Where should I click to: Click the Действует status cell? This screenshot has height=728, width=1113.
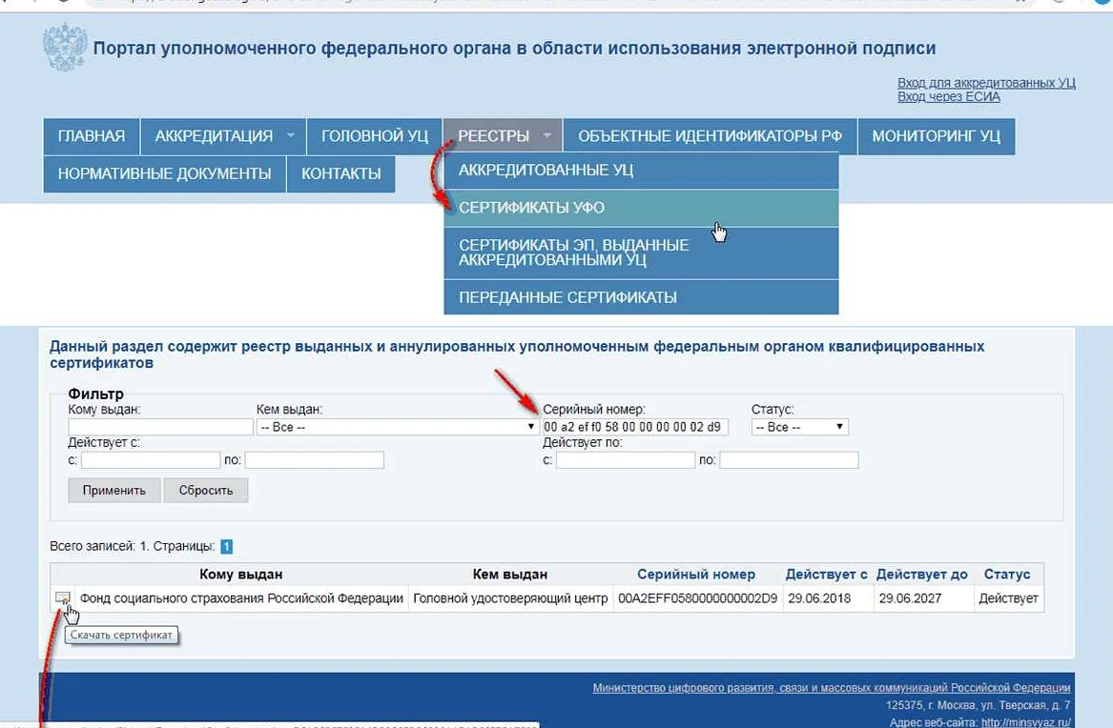1008,598
